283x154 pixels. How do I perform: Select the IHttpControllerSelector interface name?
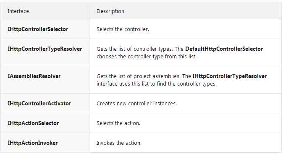pos(38,29)
